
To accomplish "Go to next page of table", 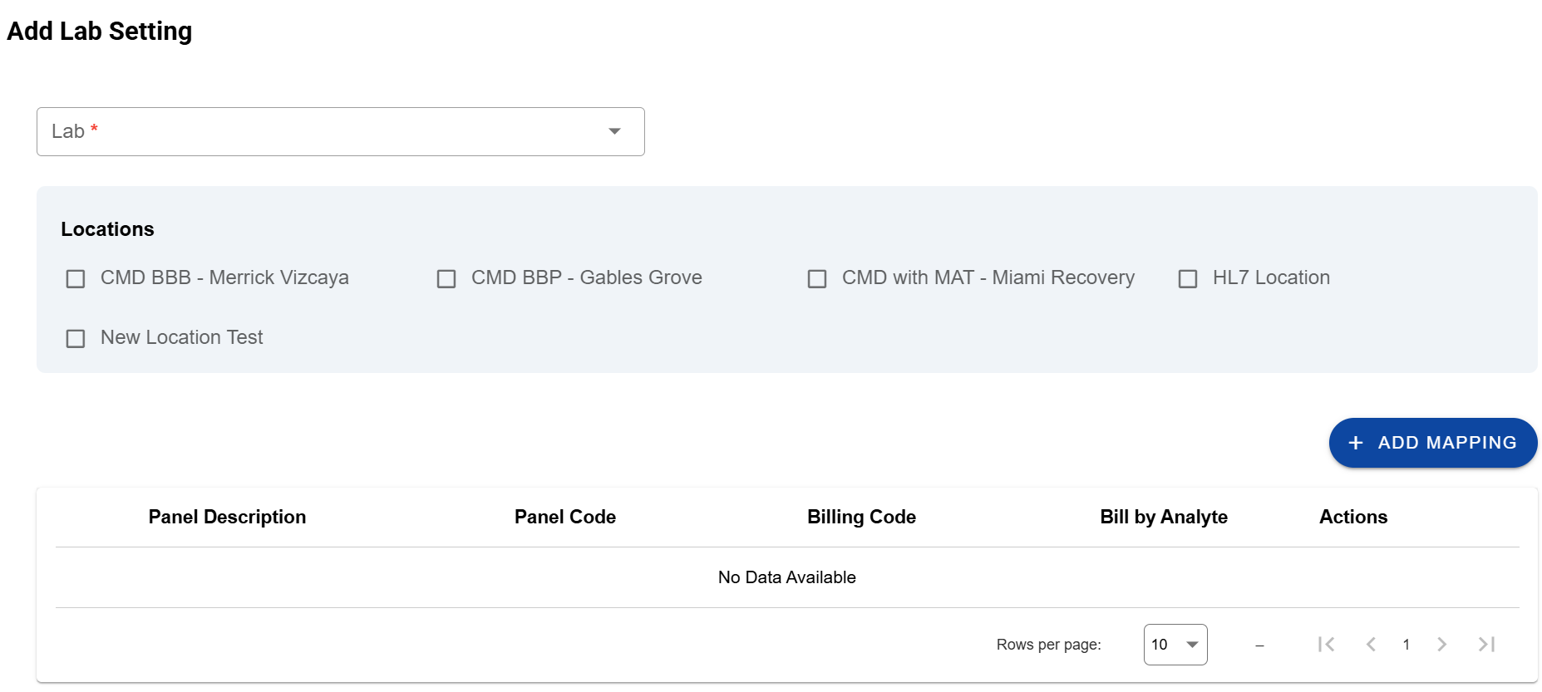I will (x=1441, y=644).
